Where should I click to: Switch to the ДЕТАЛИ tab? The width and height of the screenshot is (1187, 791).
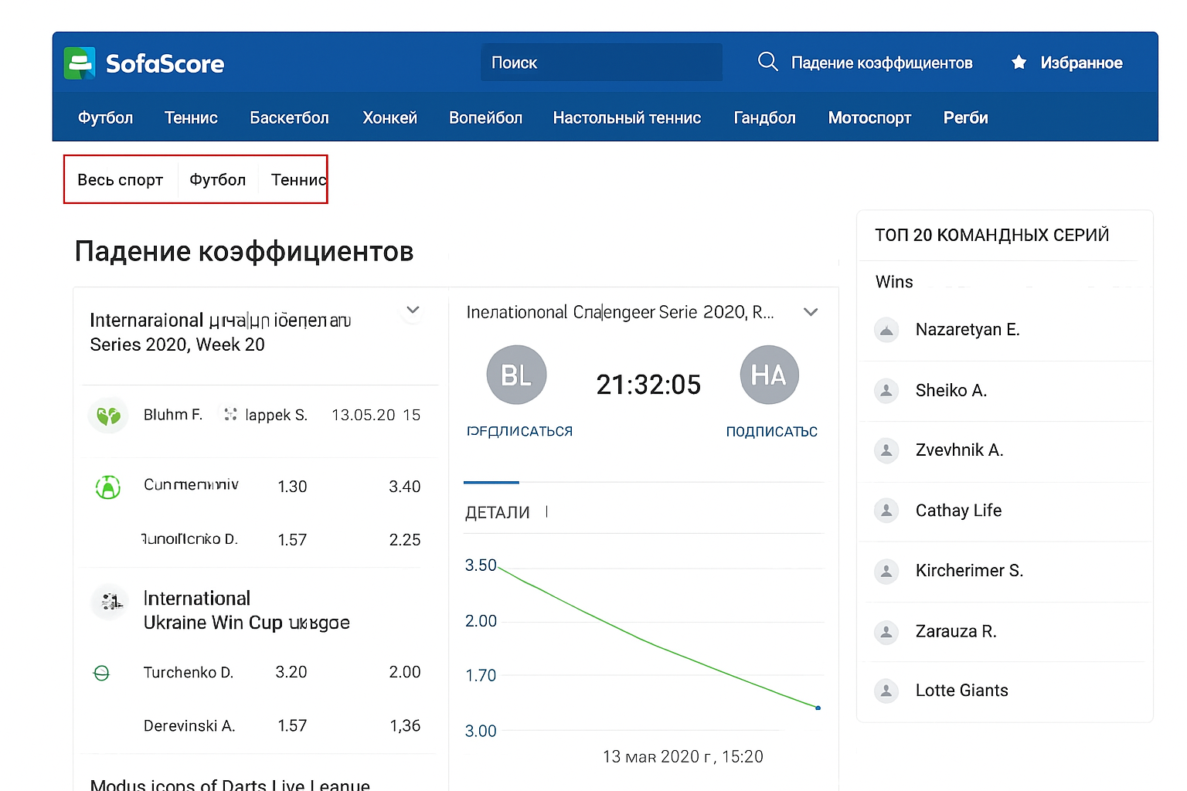(497, 513)
